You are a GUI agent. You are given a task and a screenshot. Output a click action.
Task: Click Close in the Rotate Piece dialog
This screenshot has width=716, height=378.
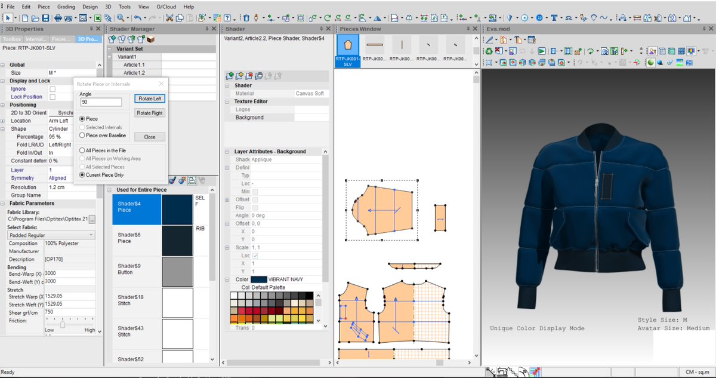coord(150,137)
